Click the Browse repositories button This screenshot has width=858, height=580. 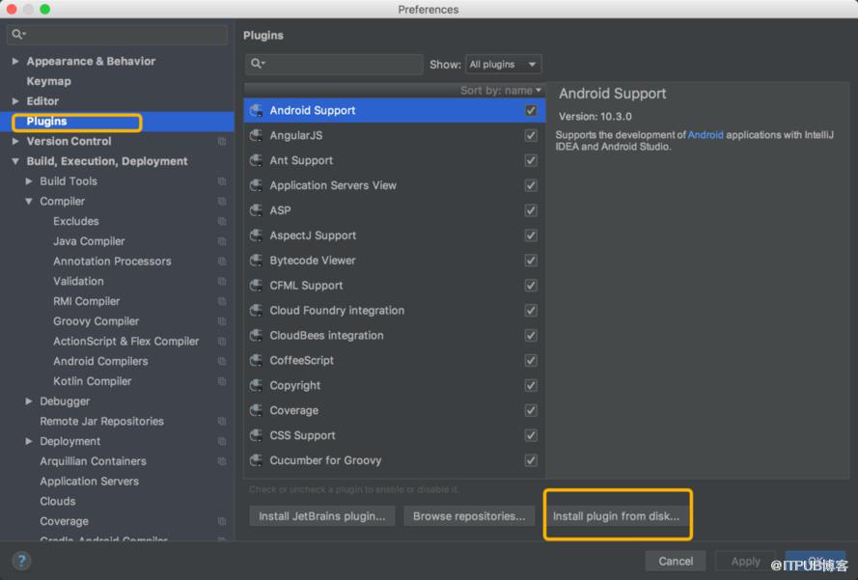[469, 516]
